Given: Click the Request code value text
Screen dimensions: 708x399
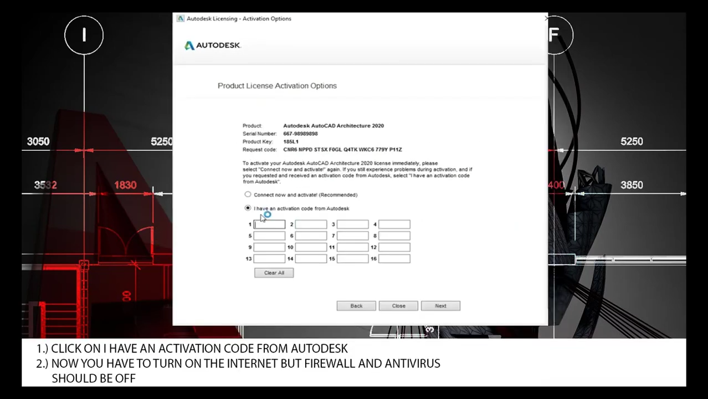Looking at the screenshot, I should [342, 150].
